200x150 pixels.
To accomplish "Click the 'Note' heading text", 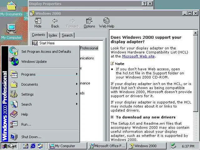I will tap(119, 64).
